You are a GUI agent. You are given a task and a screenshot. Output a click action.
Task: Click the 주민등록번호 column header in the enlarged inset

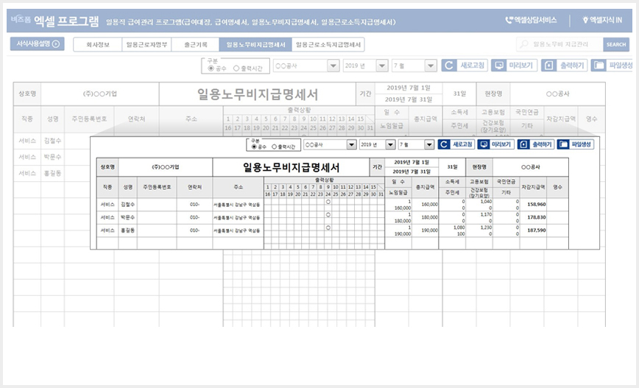pos(157,187)
